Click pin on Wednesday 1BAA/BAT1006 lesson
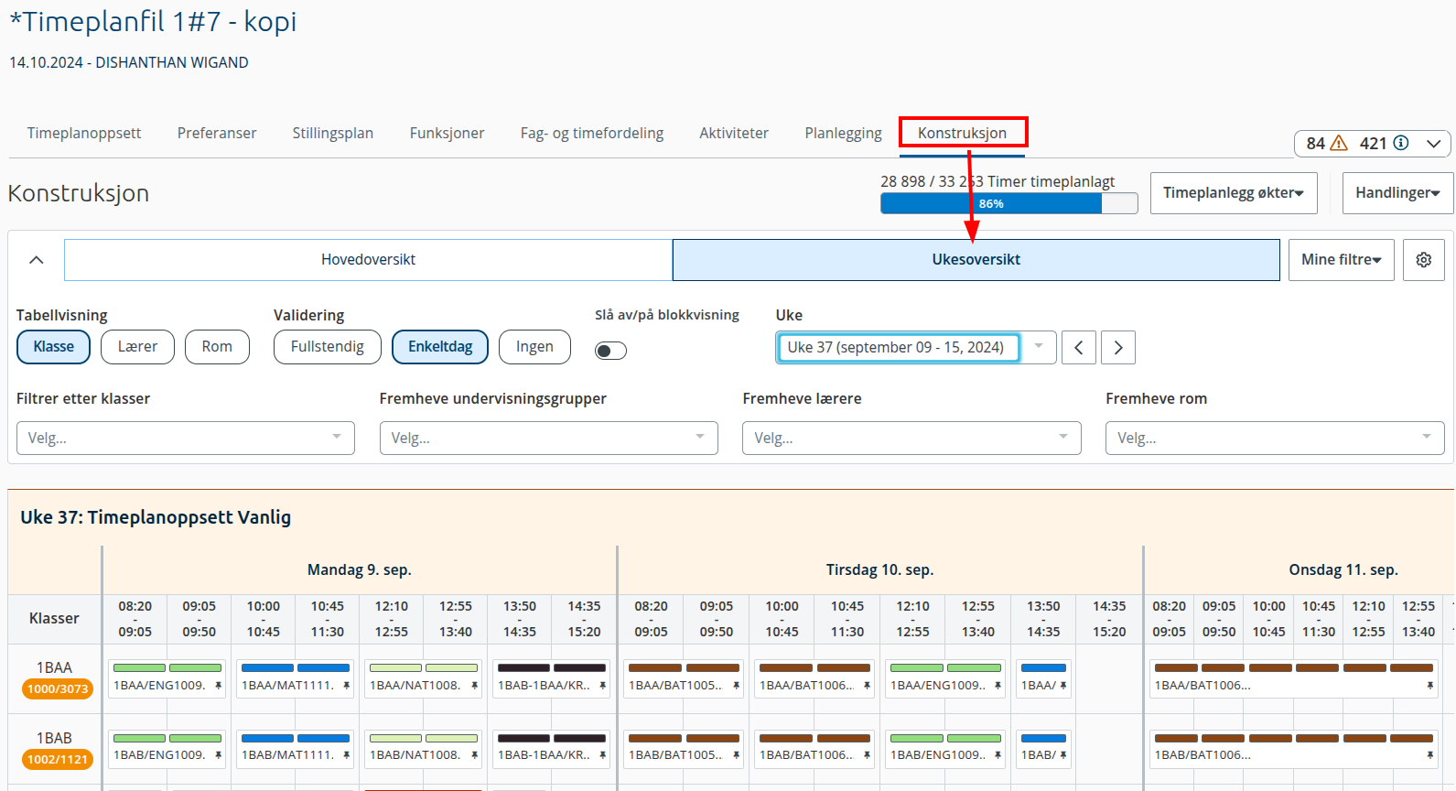The height and width of the screenshot is (791, 1456). 1429,686
